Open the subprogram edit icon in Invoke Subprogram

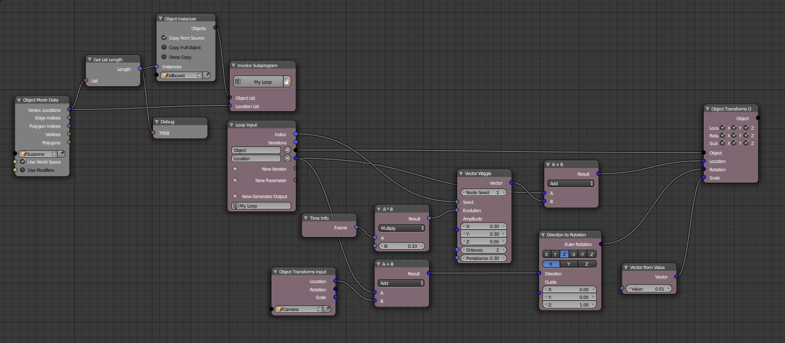click(x=287, y=82)
